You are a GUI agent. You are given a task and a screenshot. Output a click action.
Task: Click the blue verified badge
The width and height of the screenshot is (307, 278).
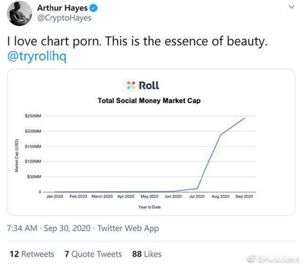coord(94,8)
